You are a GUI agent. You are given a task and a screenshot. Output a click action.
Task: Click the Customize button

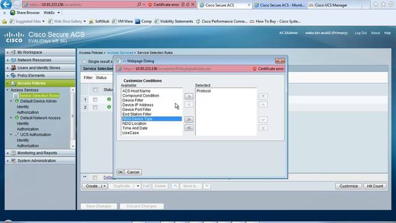click(x=348, y=186)
